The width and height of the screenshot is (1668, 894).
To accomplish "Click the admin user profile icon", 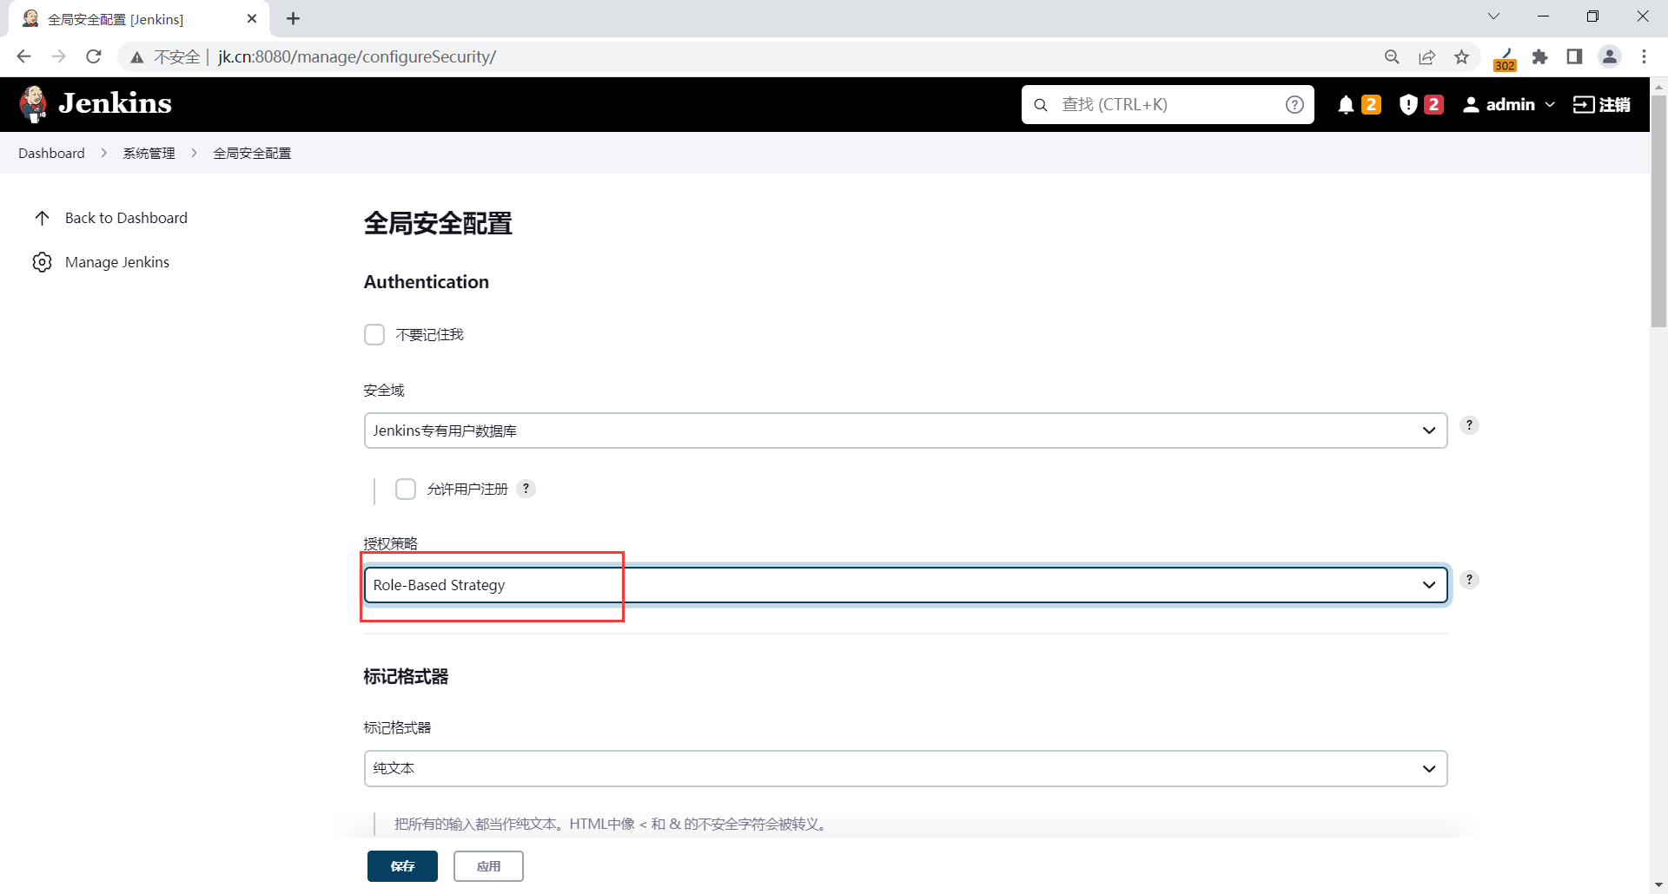I will click(1471, 105).
